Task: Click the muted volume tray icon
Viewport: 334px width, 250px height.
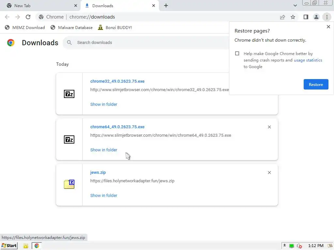Action: [299, 246]
